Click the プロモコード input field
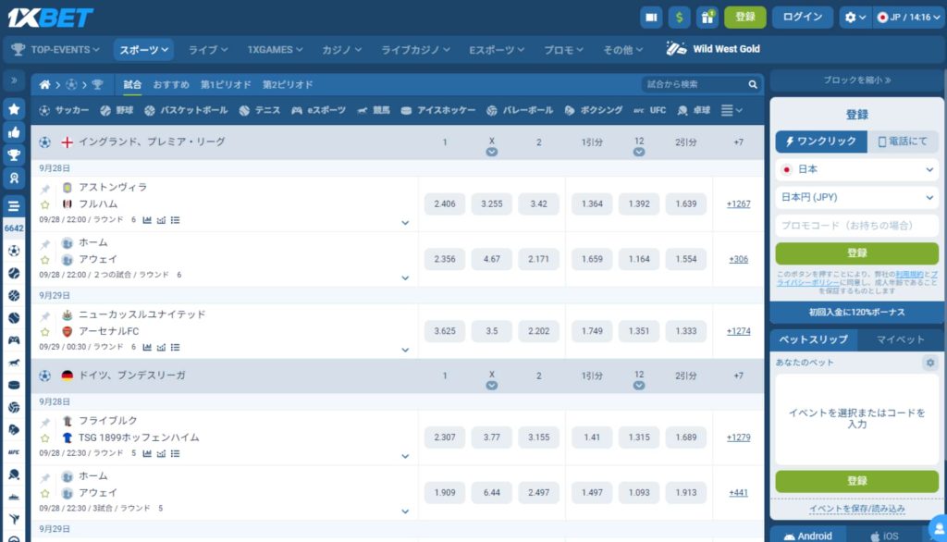This screenshot has height=542, width=947. [x=857, y=225]
